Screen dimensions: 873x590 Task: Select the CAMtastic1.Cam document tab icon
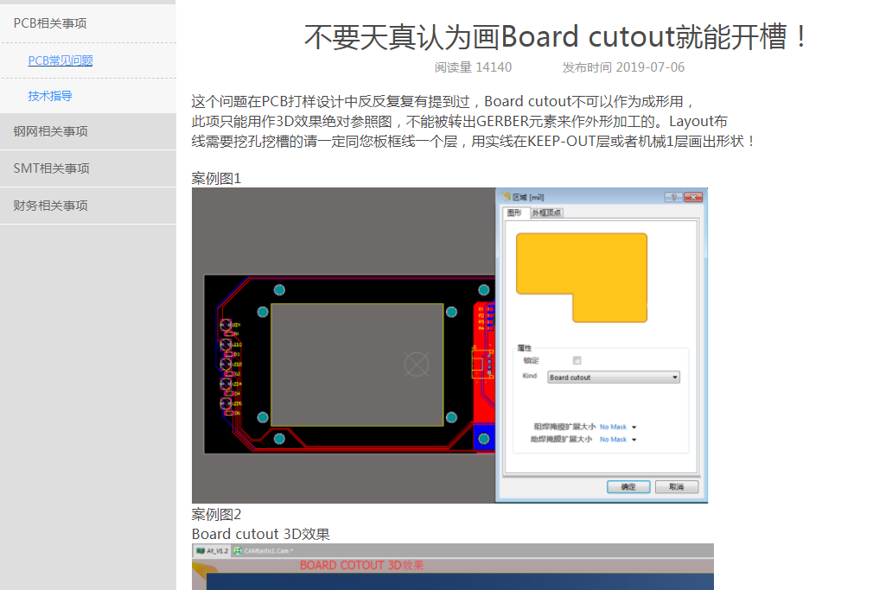(239, 550)
